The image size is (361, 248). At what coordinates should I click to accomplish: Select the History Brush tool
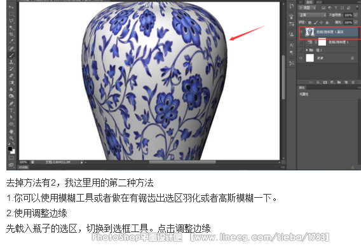point(11,69)
